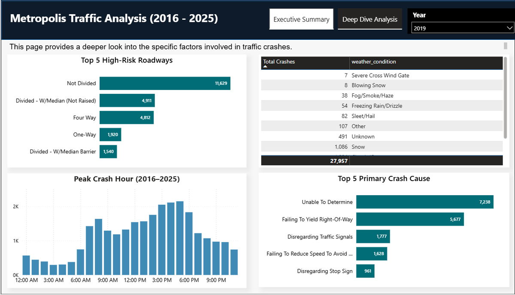
Task: Switch to the Executive Summary page
Action: (301, 19)
